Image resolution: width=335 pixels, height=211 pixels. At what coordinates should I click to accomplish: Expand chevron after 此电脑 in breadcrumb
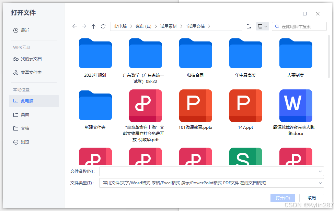(x=131, y=26)
